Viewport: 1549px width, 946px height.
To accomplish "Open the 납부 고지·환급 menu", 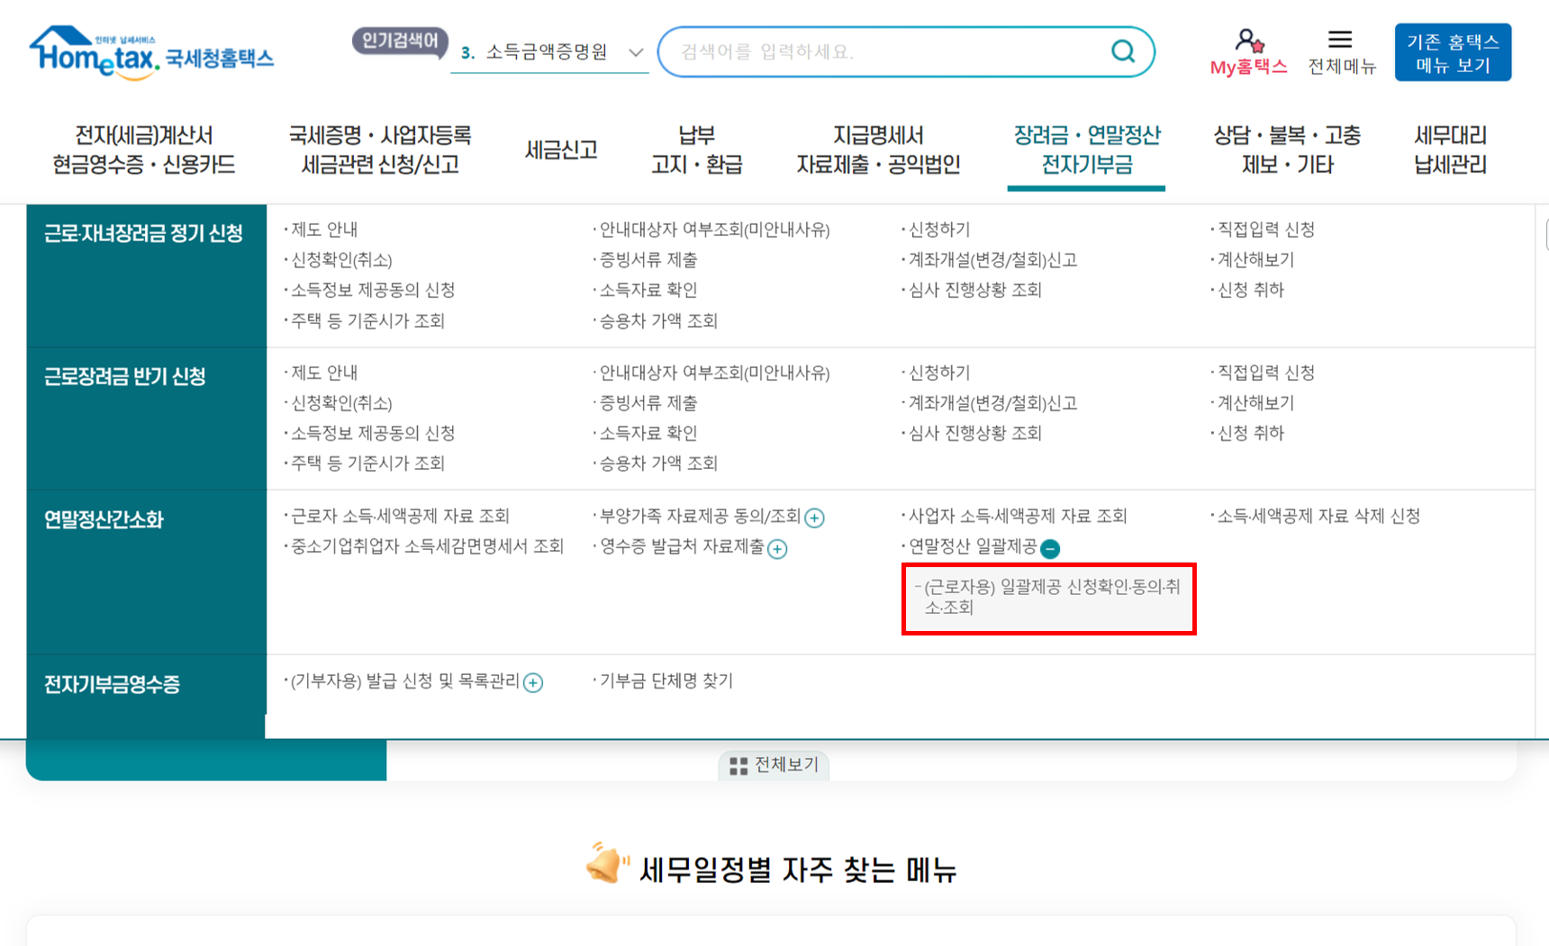I will (697, 149).
